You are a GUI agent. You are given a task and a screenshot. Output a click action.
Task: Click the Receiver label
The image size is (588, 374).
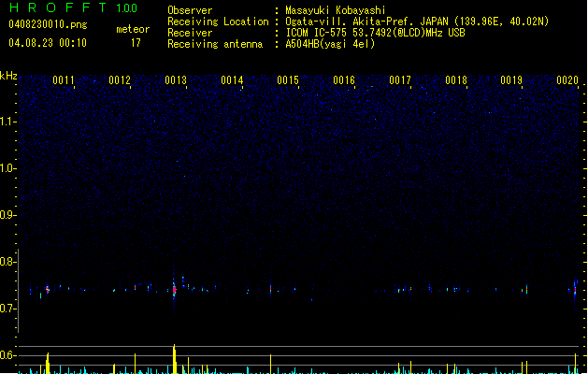click(x=190, y=33)
